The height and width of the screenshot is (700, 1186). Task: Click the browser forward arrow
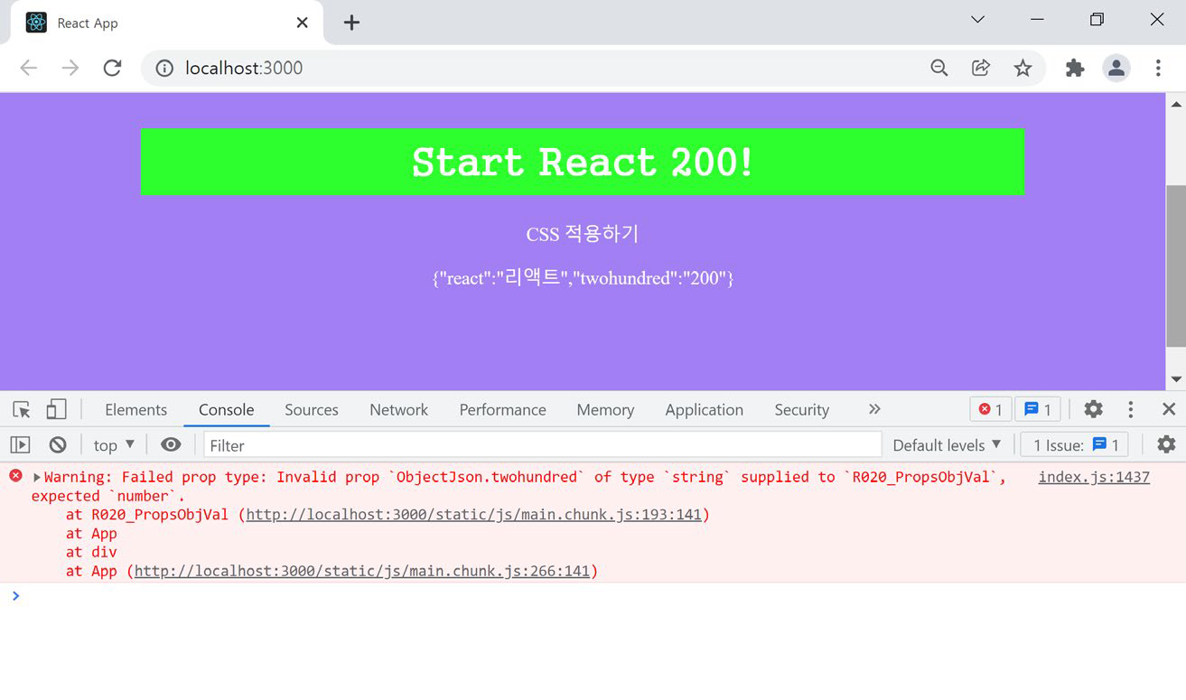coord(70,68)
